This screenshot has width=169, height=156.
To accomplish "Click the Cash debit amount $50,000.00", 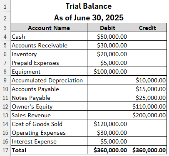I will coord(107,37).
